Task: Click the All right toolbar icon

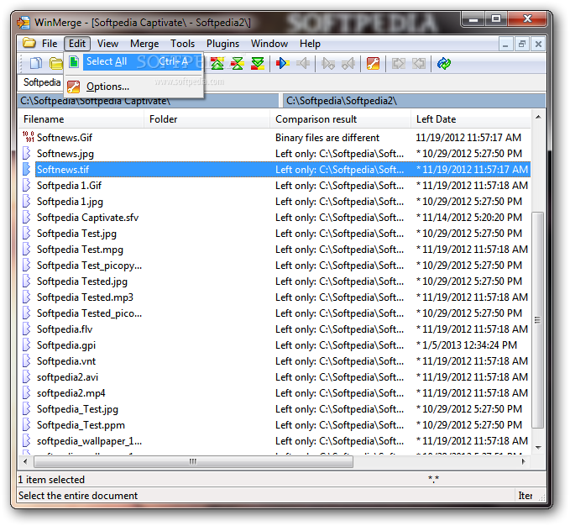Action: tap(399, 64)
